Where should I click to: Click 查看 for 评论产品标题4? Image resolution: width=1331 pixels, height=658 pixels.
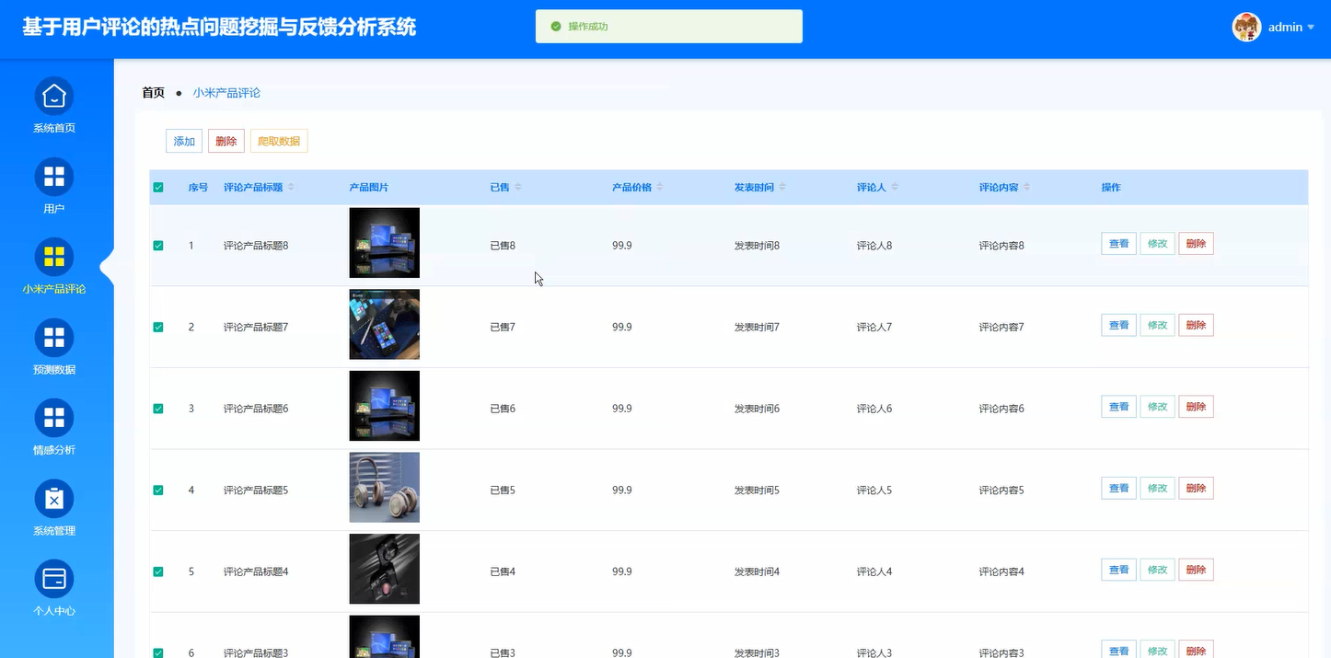(x=1119, y=570)
